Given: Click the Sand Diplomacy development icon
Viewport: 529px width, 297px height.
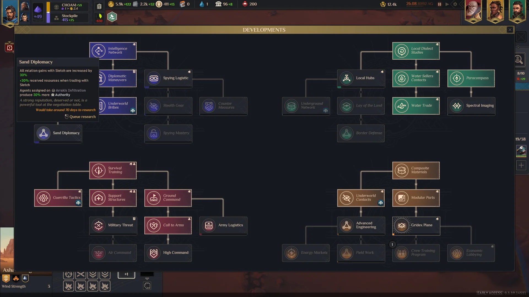Looking at the screenshot, I should (44, 133).
